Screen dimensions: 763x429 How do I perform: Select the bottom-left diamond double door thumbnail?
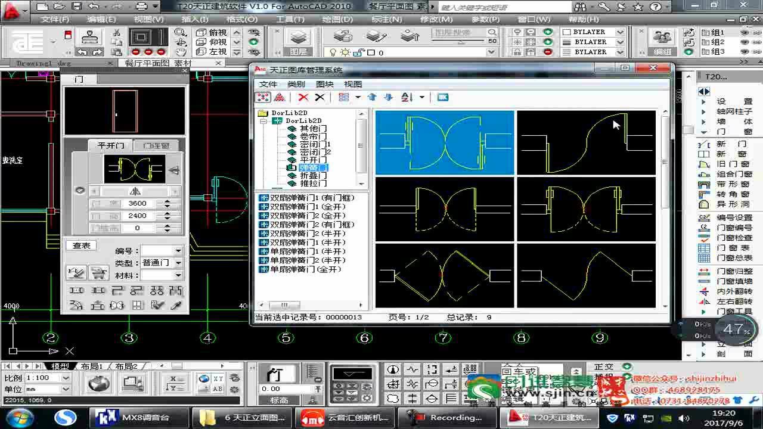(445, 276)
